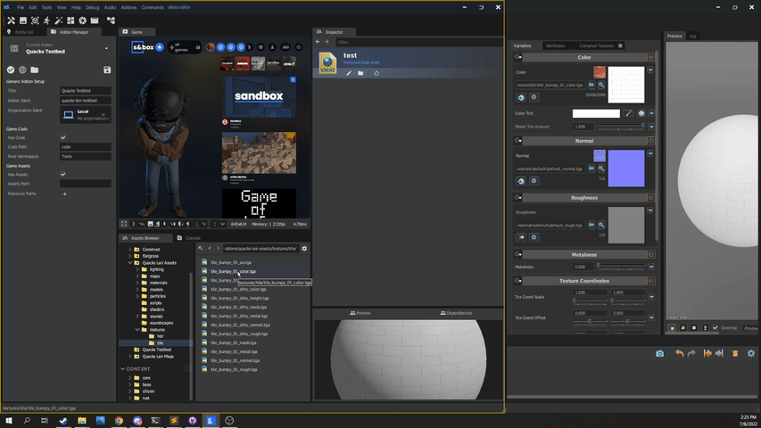
Task: Open the Hammer tools icon in toolbar
Action: [x=12, y=21]
